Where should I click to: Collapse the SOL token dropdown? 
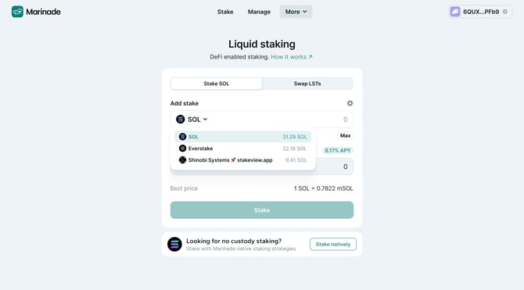(x=192, y=120)
